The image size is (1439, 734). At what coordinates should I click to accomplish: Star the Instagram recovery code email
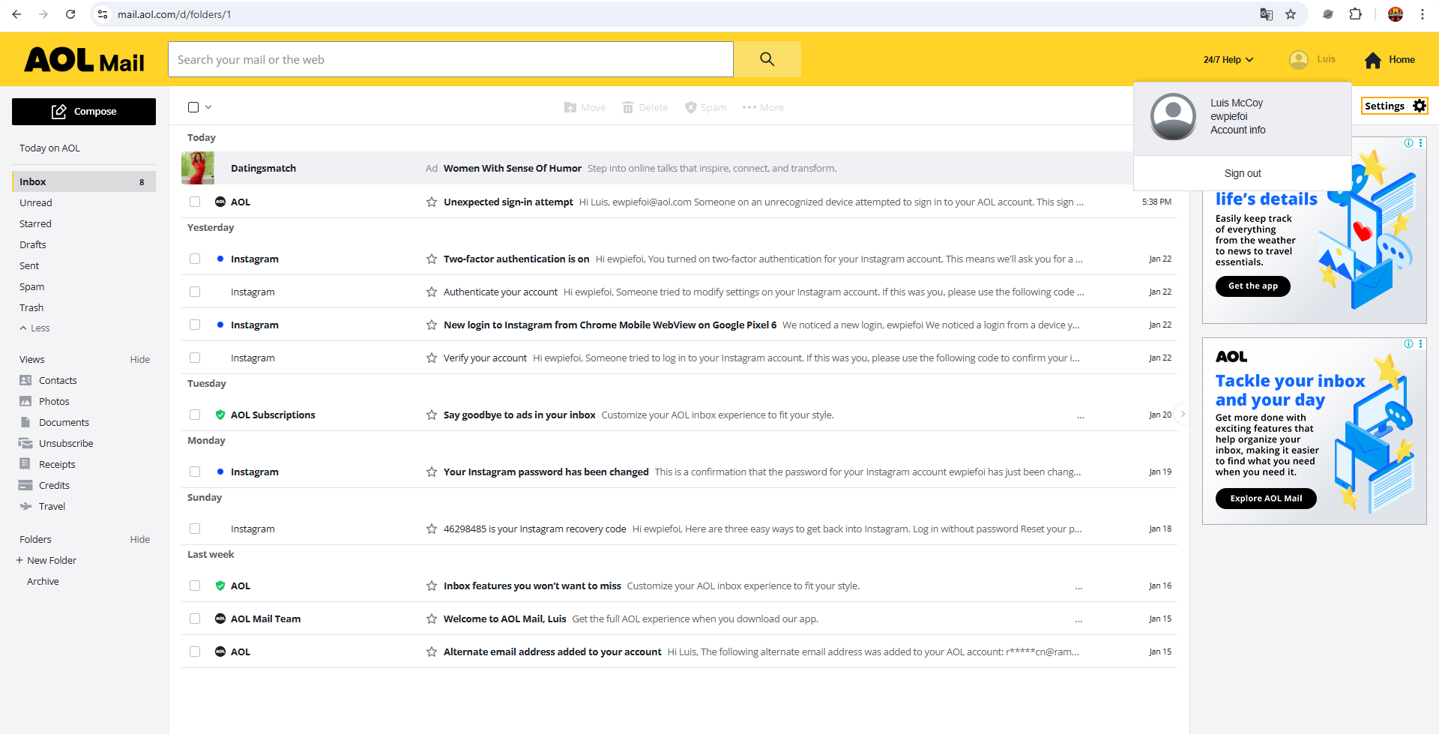(x=432, y=529)
